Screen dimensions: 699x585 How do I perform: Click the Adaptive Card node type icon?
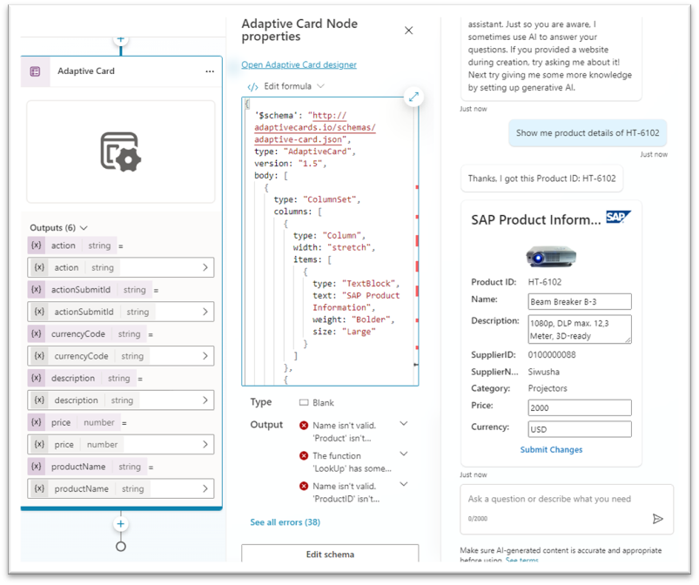(x=35, y=71)
